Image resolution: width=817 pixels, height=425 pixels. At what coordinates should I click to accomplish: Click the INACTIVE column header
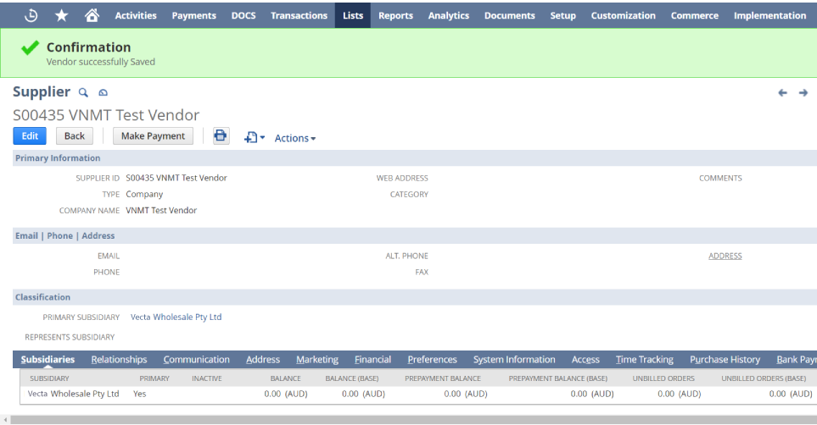pyautogui.click(x=207, y=378)
